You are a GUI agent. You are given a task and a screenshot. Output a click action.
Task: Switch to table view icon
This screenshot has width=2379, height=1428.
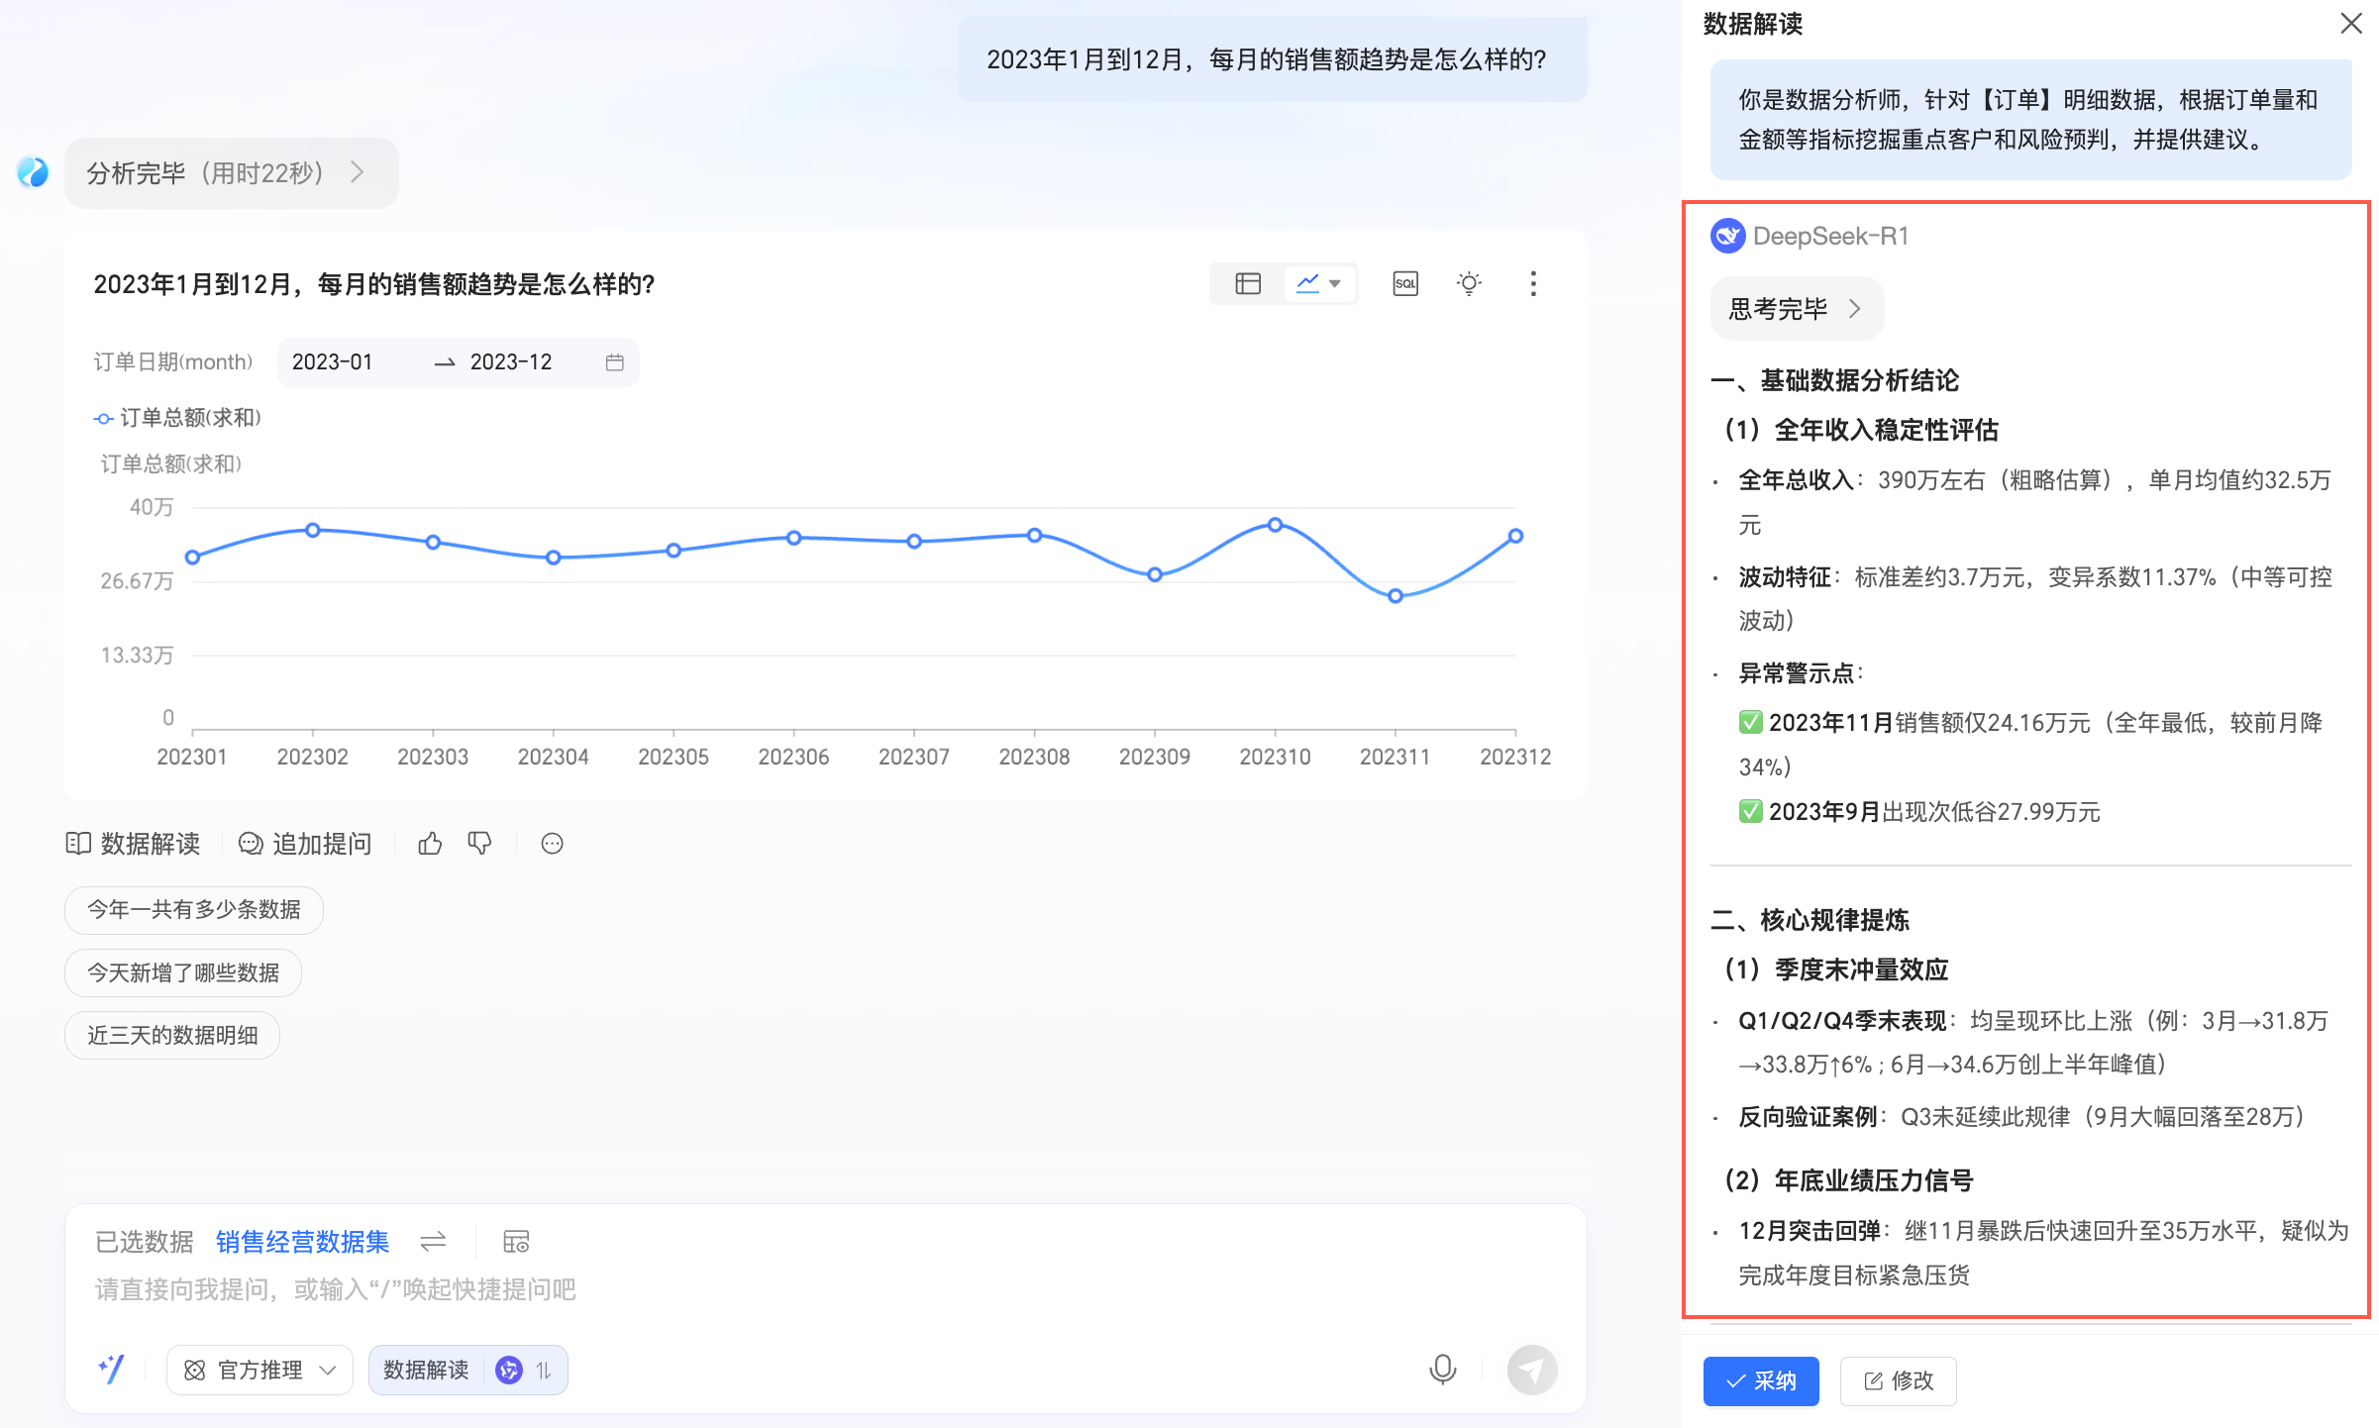pyautogui.click(x=1248, y=284)
